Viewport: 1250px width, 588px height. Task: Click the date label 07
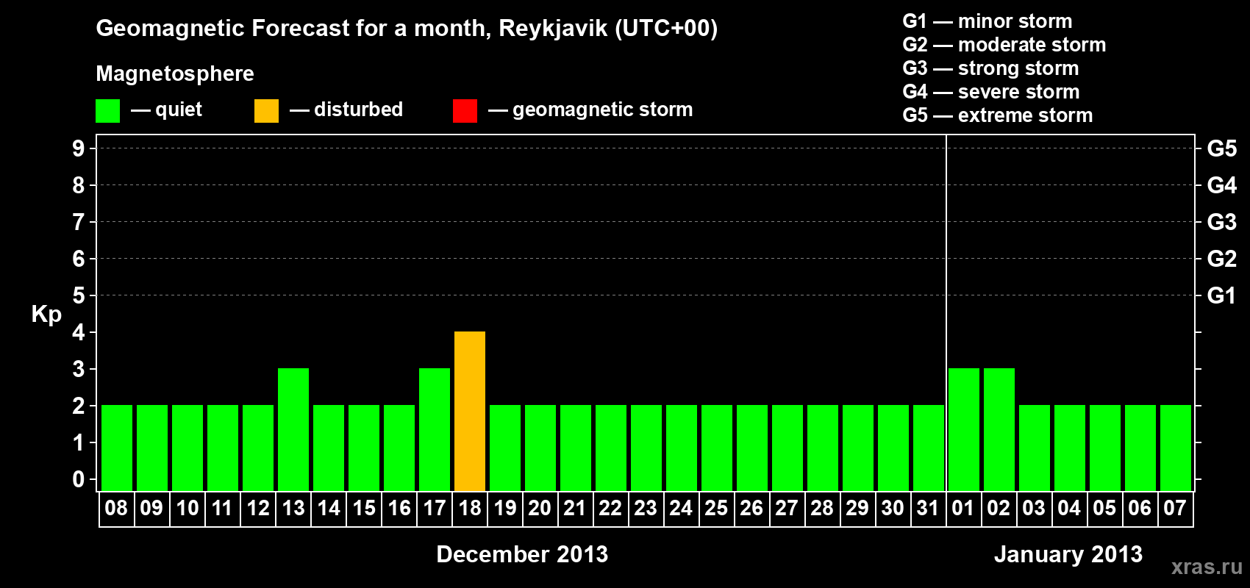pos(1175,508)
